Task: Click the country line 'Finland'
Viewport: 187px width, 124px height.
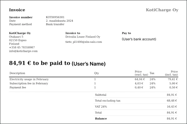Action: 14,44
